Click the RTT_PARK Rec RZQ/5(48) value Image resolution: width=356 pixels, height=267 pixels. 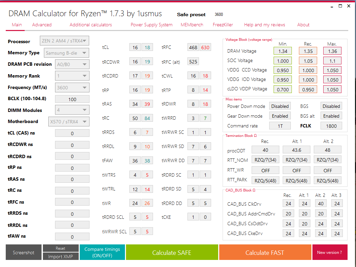pyautogui.click(x=265, y=180)
